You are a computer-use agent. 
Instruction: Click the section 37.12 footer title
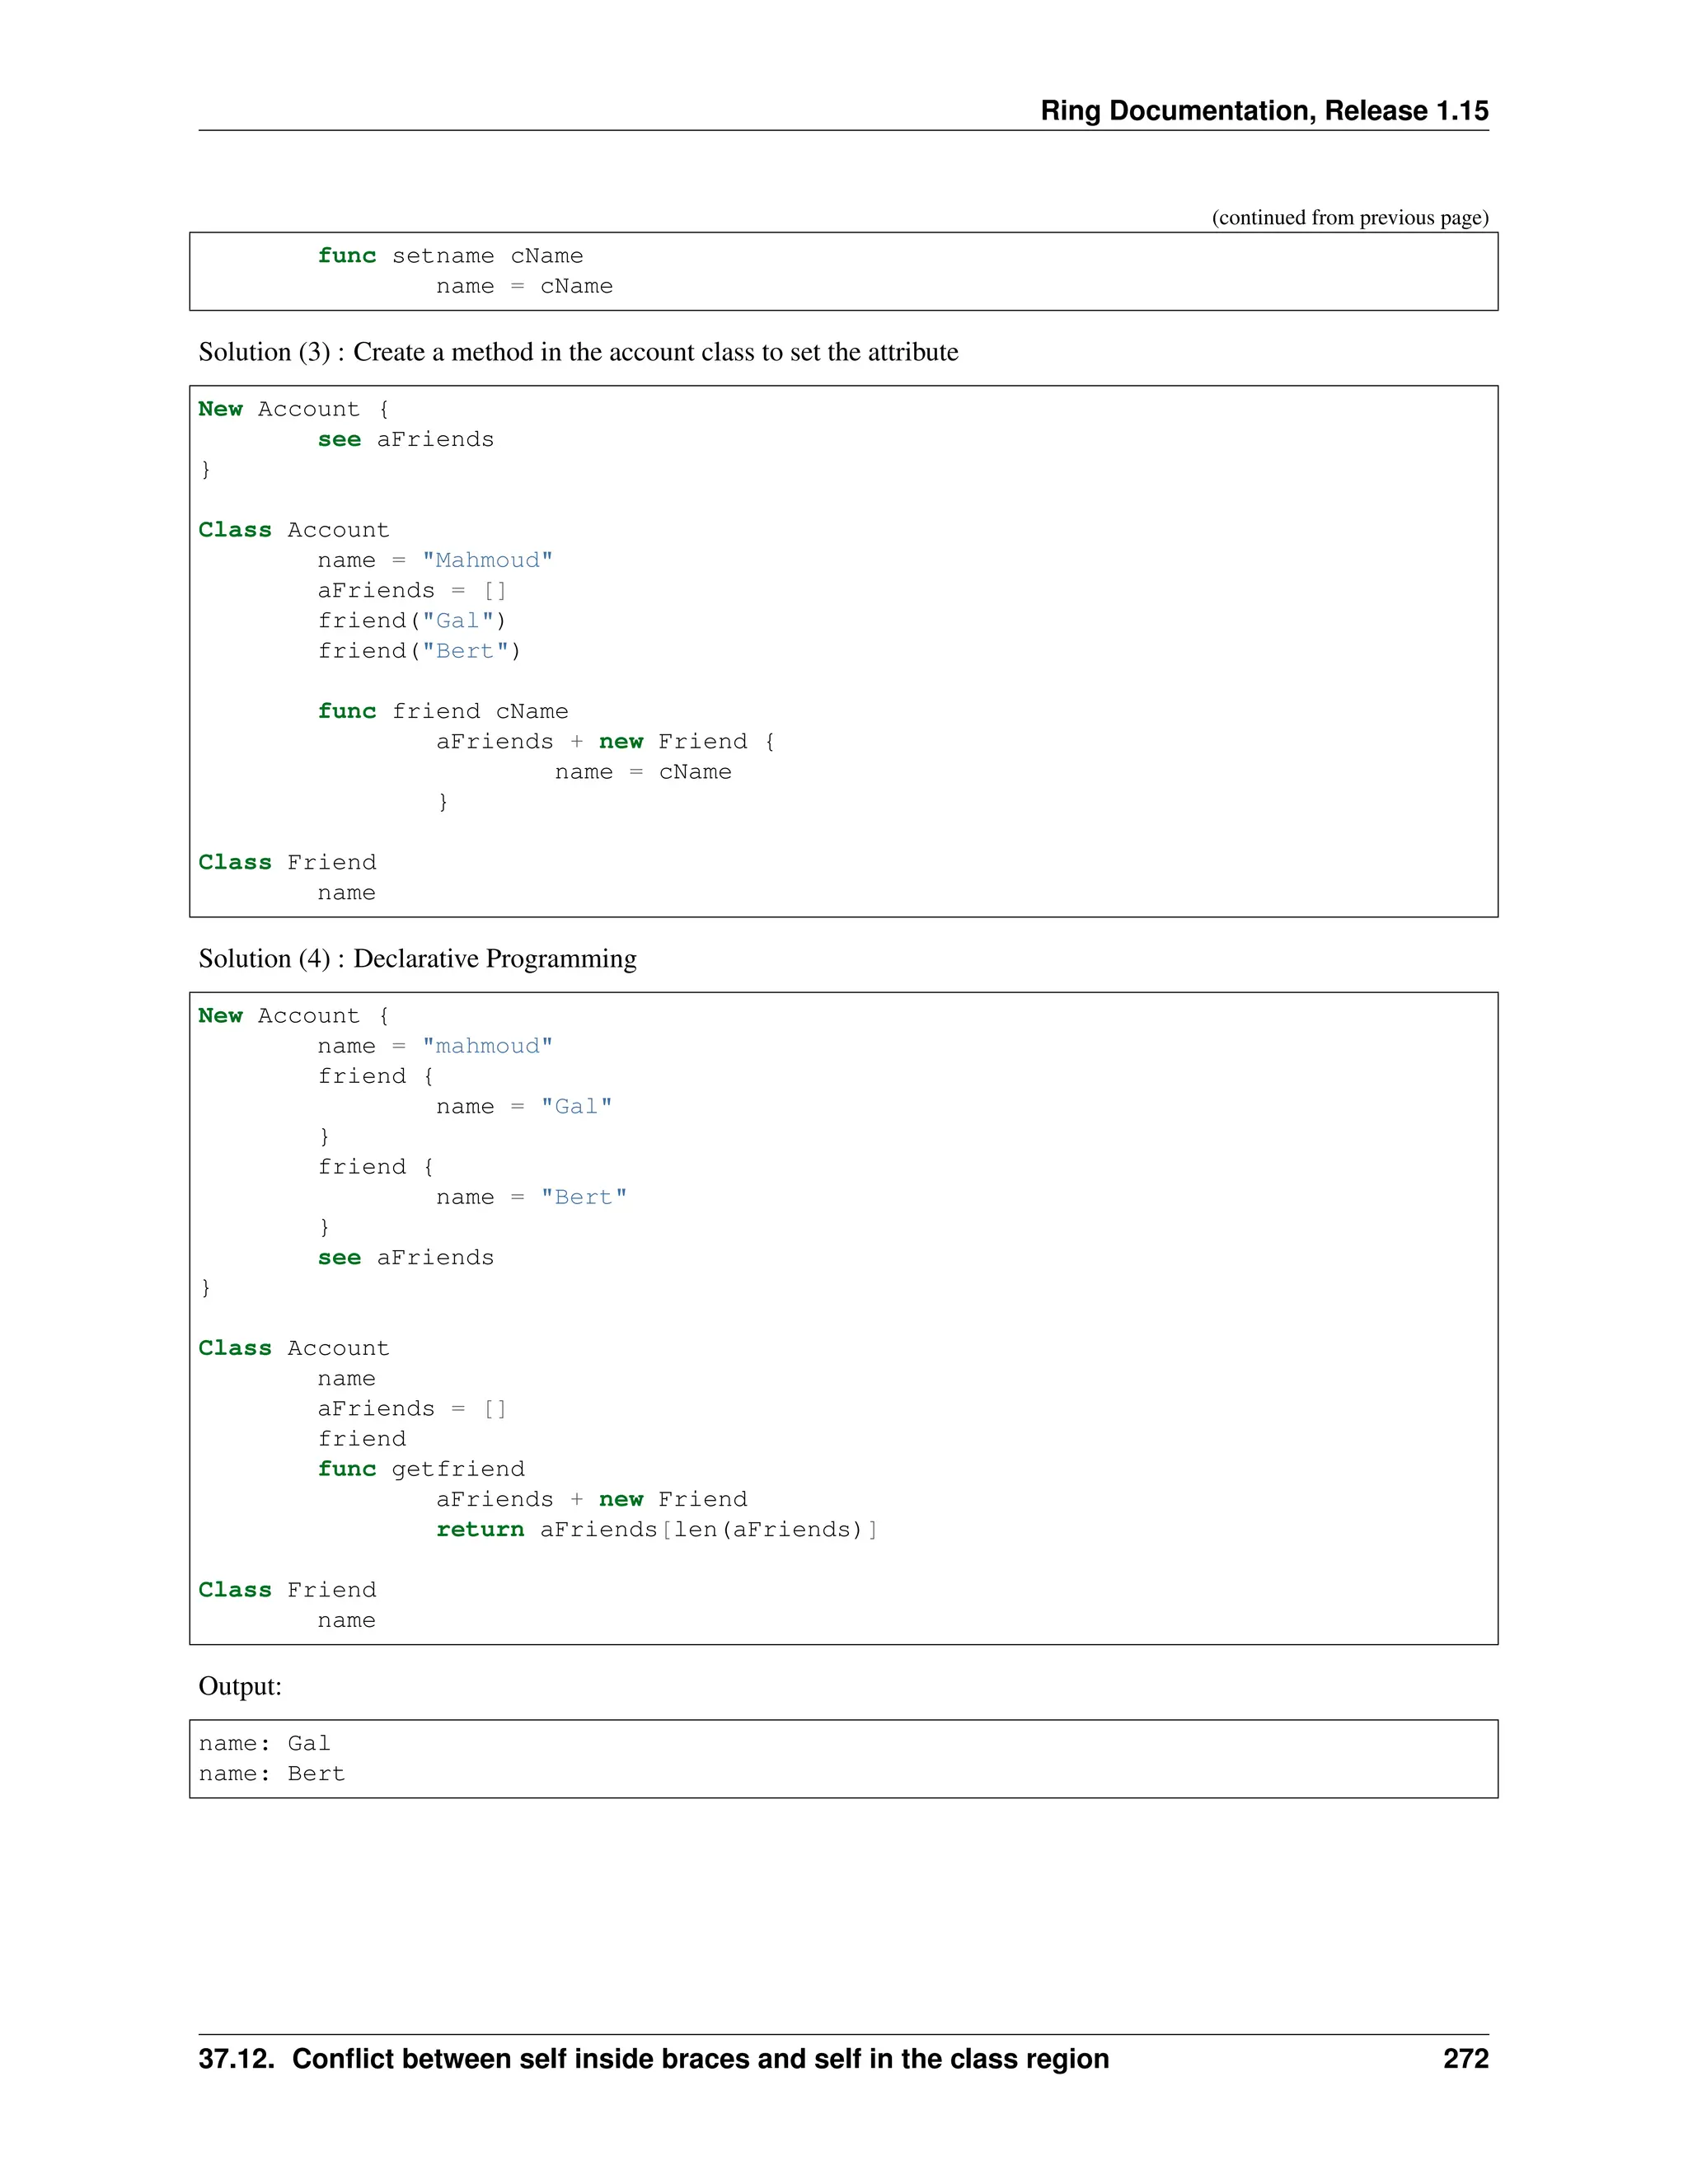653,2059
